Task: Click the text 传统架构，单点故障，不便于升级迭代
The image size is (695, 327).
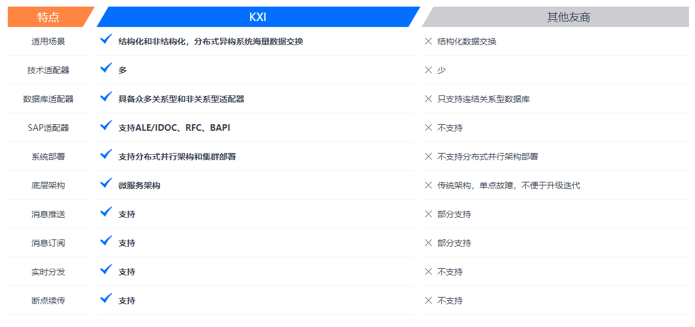Action: click(x=509, y=185)
